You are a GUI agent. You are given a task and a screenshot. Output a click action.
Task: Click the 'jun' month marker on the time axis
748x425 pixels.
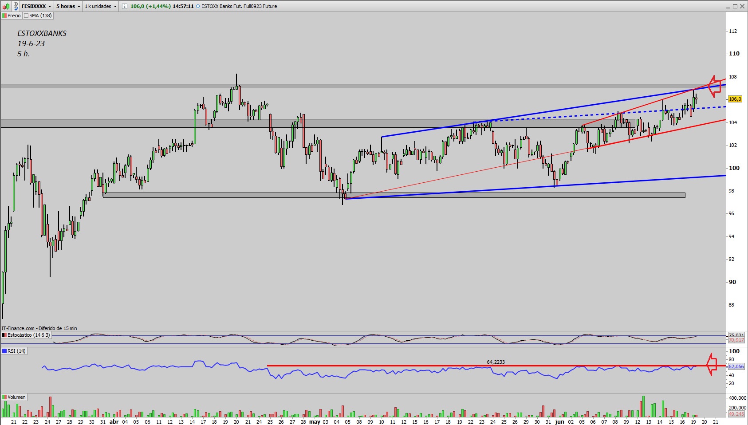pyautogui.click(x=560, y=422)
